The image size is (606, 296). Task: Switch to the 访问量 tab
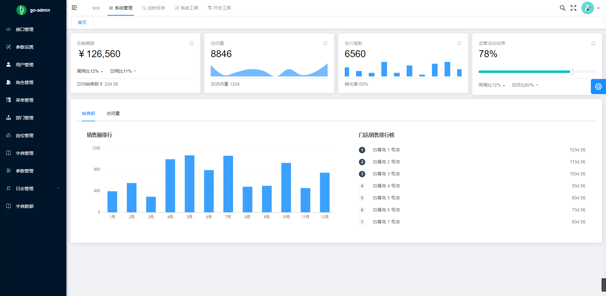(113, 113)
